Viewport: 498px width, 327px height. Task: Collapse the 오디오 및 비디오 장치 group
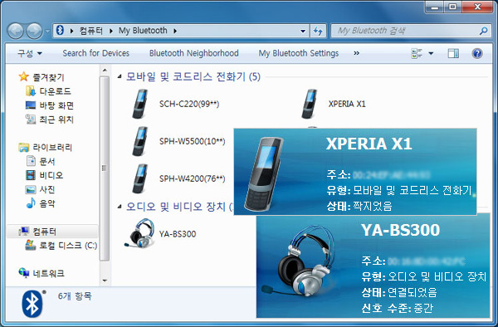[120, 207]
